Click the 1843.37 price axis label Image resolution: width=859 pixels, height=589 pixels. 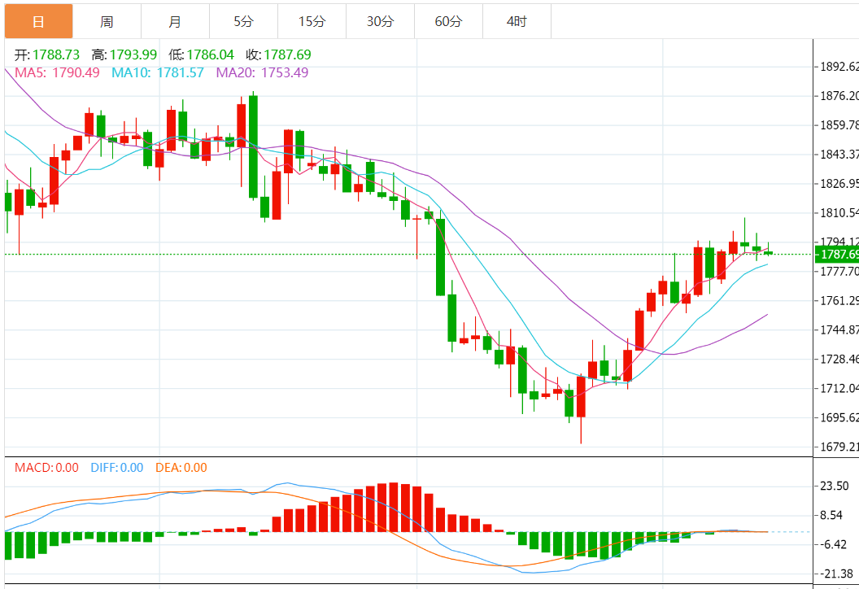point(839,155)
